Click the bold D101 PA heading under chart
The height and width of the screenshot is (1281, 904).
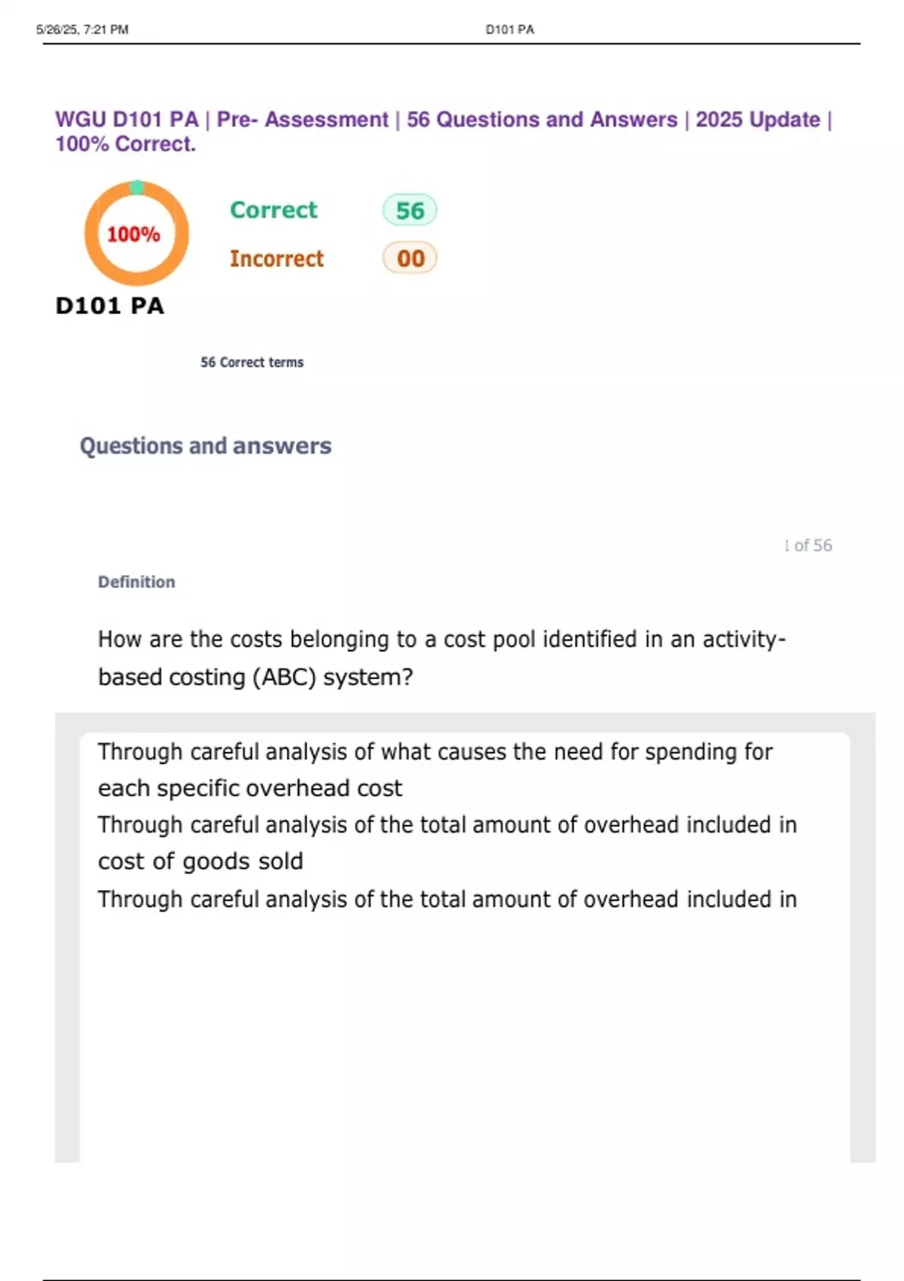pyautogui.click(x=110, y=306)
